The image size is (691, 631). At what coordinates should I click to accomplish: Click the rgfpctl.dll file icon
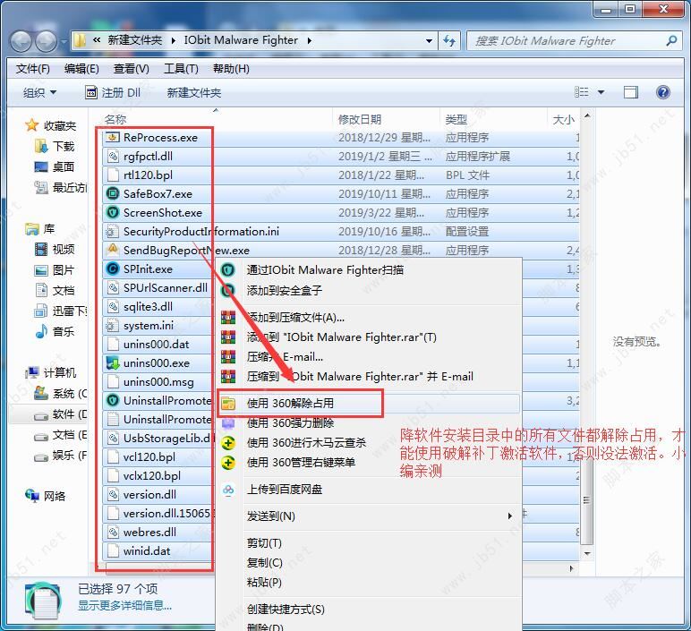click(113, 156)
